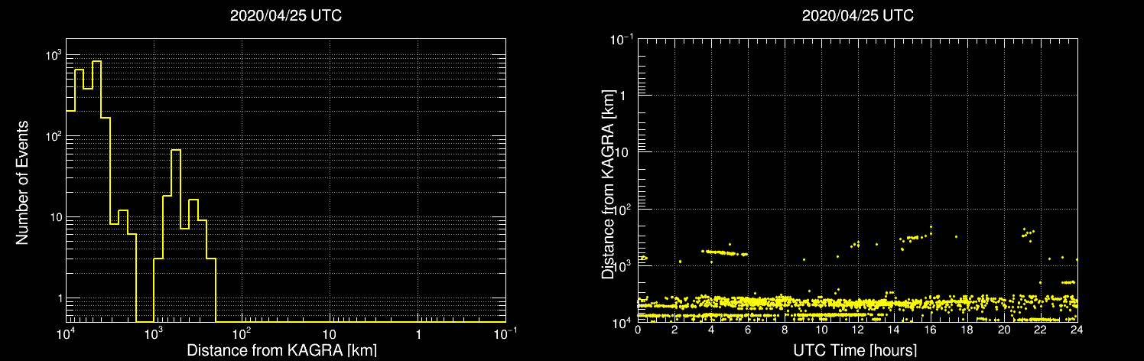Click the 10^2 tick on the histogram x-axis
The height and width of the screenshot is (361, 1144).
click(242, 333)
